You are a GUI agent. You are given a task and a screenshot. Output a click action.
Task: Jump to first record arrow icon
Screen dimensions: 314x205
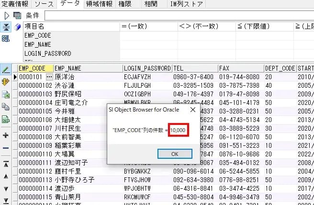[x=6, y=164]
